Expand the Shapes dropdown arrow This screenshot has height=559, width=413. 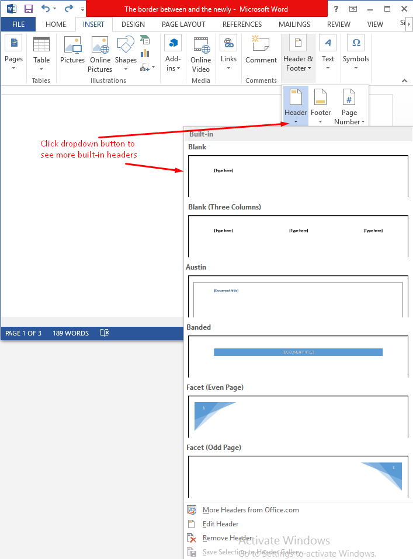click(126, 69)
